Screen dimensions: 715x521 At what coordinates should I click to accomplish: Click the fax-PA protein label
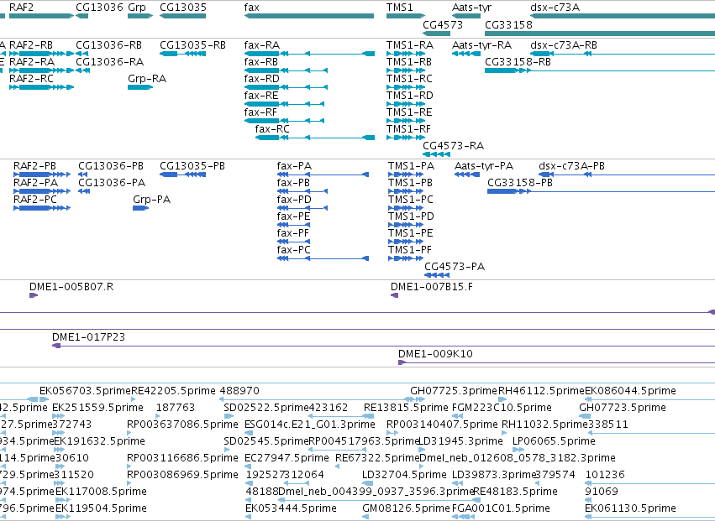click(x=294, y=166)
